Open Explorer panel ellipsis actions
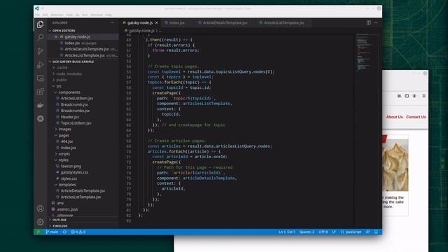The height and width of the screenshot is (252, 448). coord(112,23)
